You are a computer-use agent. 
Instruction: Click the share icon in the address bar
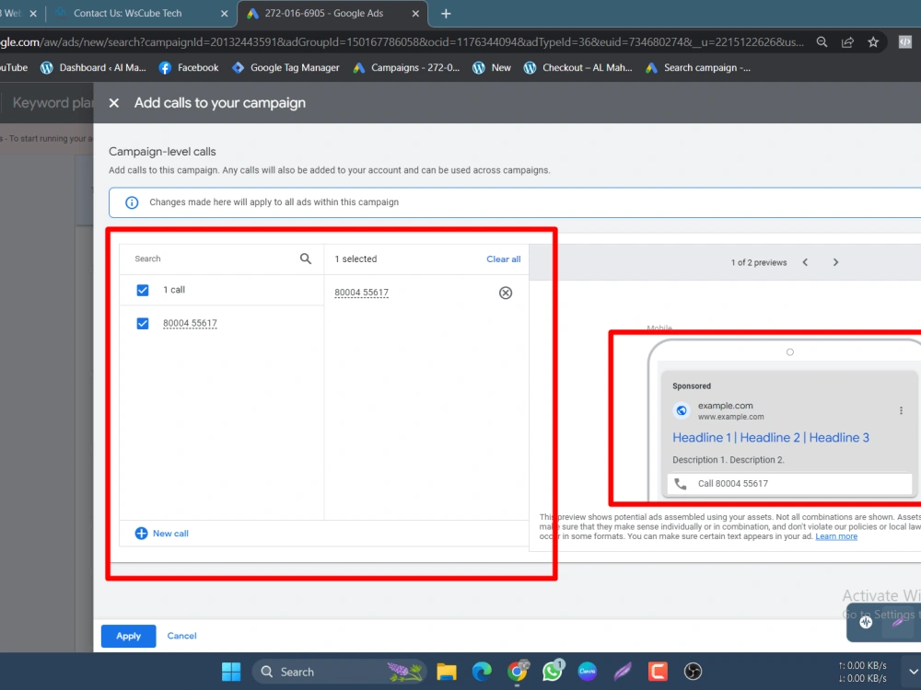click(x=847, y=41)
